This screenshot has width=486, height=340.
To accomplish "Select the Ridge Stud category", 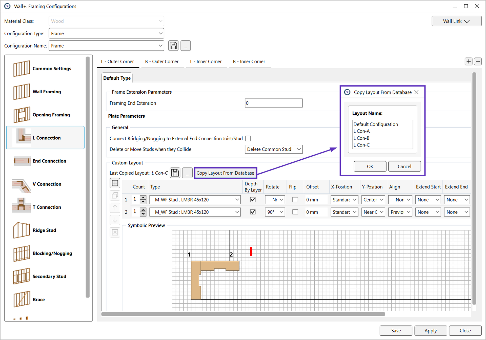I will pyautogui.click(x=44, y=230).
